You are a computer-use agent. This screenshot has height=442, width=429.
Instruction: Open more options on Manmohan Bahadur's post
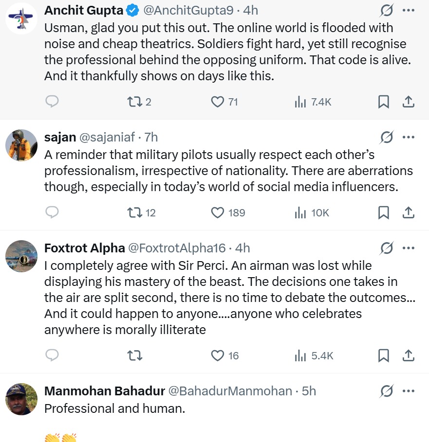[409, 391]
